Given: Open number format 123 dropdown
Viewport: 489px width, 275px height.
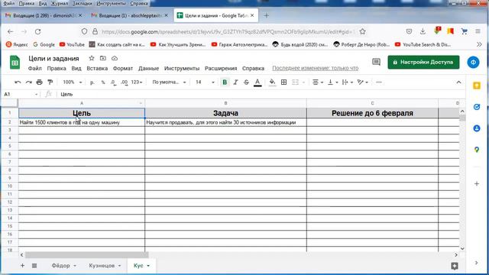Looking at the screenshot, I should click(x=137, y=82).
